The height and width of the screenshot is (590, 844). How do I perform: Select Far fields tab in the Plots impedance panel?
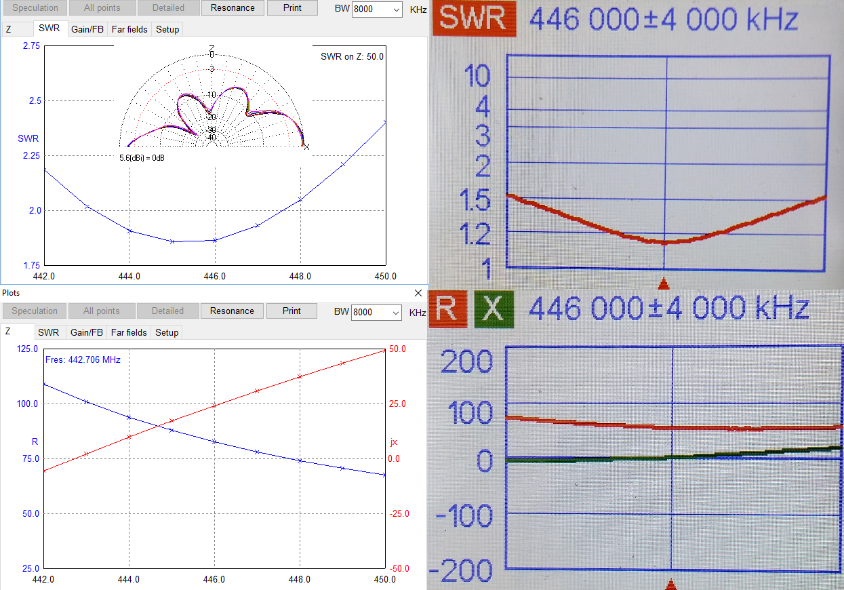point(129,332)
